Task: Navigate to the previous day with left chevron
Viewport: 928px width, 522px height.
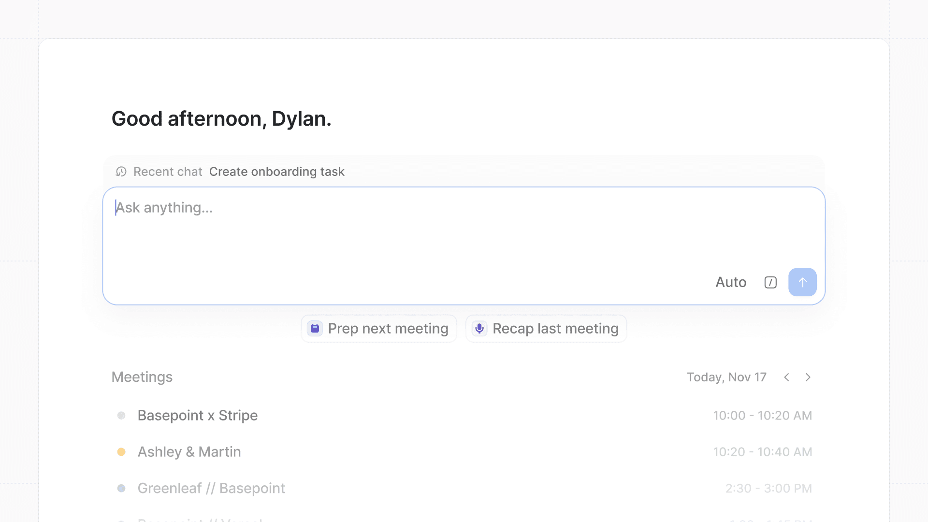Action: (787, 377)
